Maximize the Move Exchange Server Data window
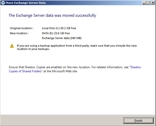 [148, 3]
